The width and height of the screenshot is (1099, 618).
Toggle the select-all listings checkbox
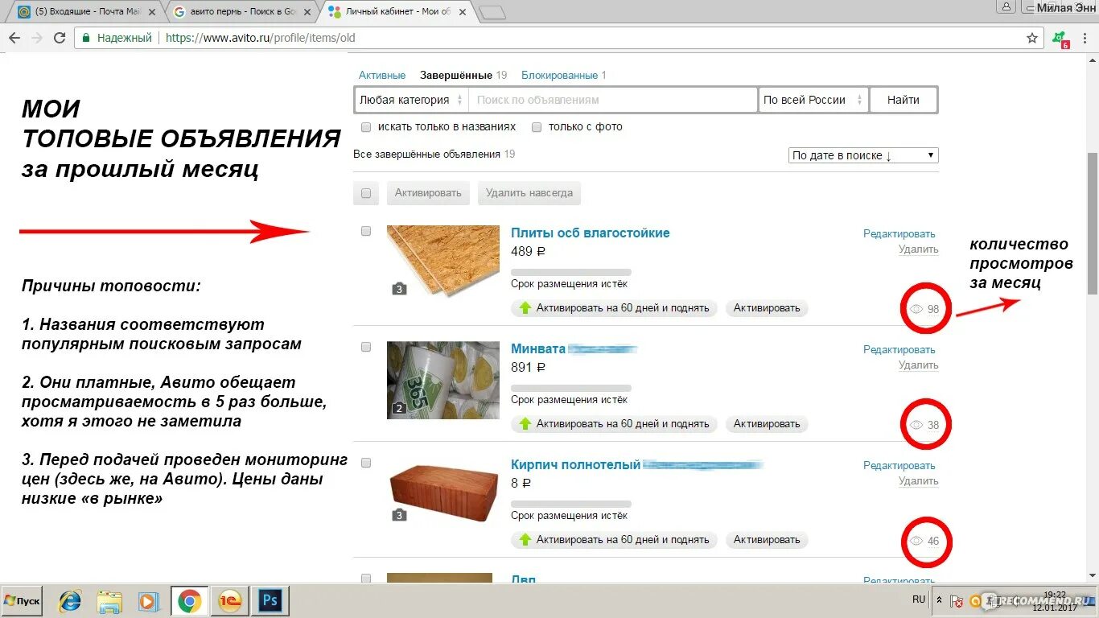coord(366,193)
